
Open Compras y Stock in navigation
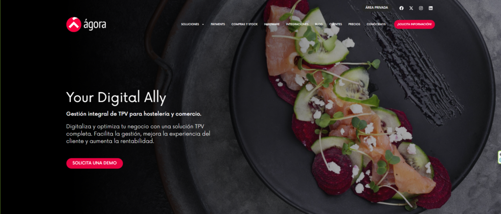[x=245, y=24]
